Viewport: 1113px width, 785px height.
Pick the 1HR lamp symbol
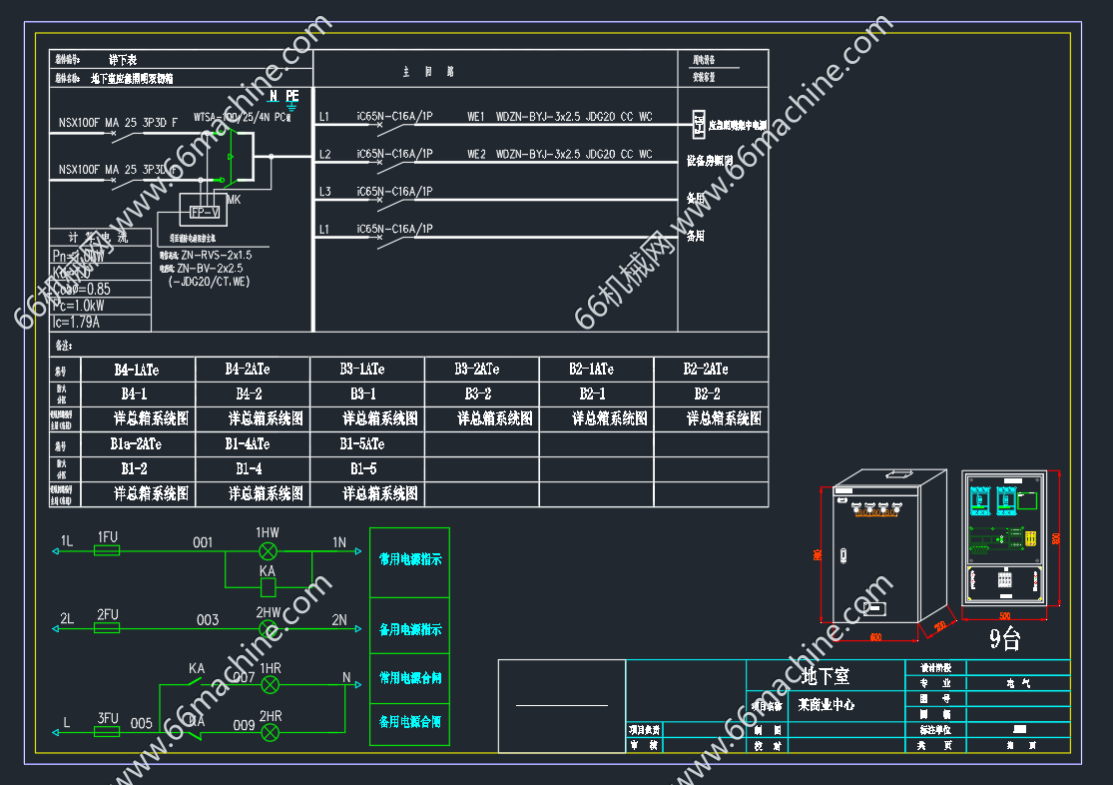point(270,685)
